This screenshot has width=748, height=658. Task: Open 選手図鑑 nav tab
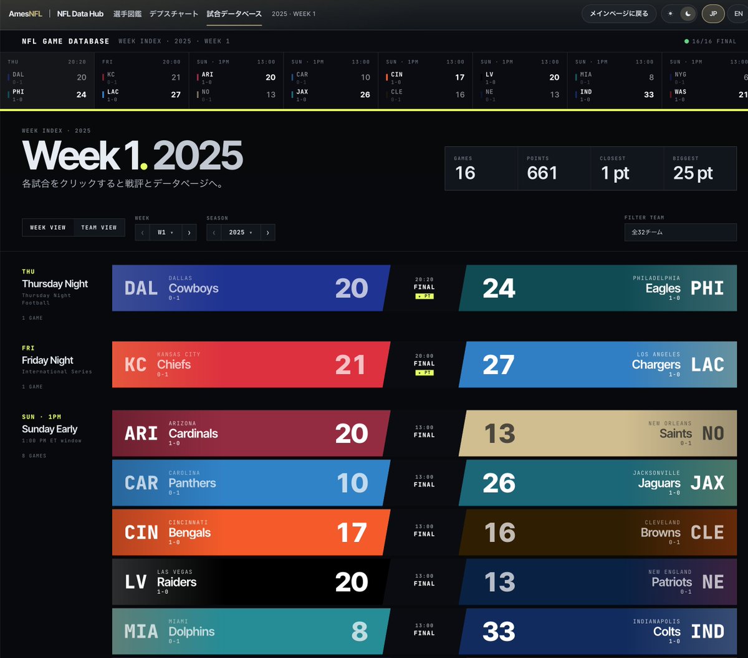(x=127, y=14)
